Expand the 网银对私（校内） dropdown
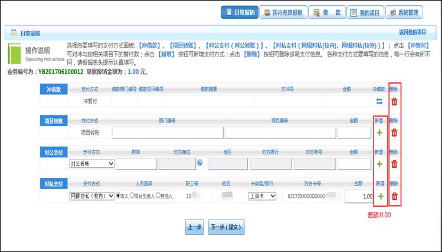The image size is (442, 252). pos(91,195)
